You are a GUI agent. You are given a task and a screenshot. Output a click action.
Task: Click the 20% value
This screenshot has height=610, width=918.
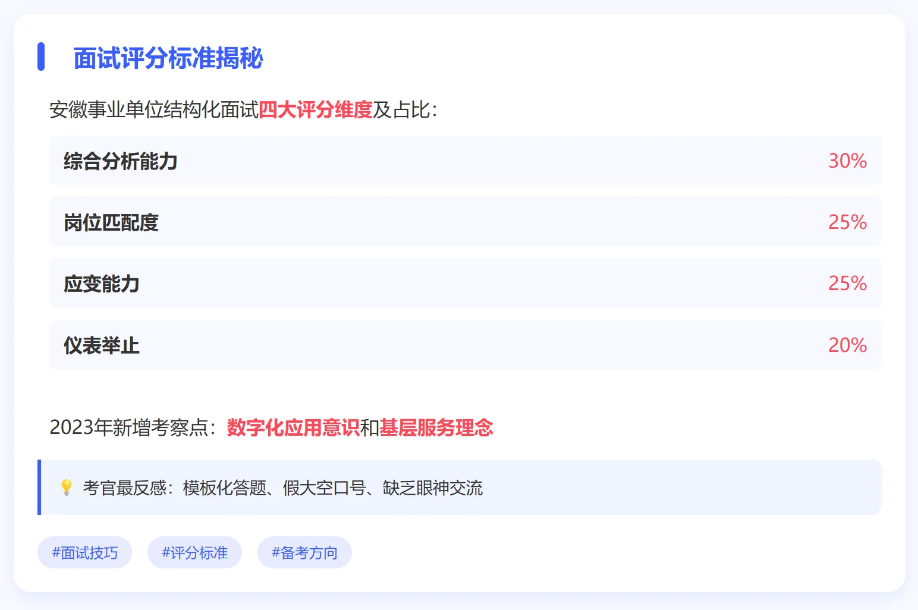tap(847, 345)
